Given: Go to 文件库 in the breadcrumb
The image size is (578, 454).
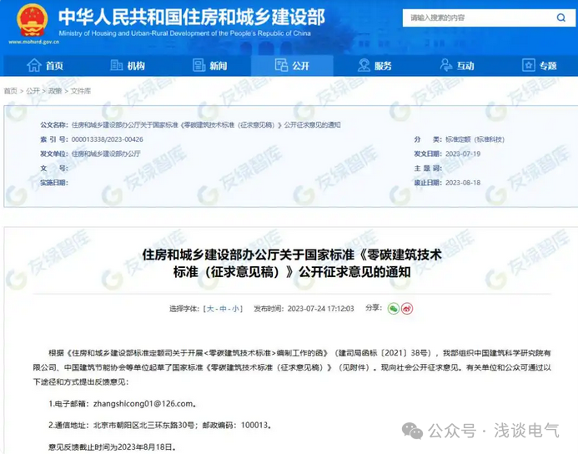Looking at the screenshot, I should point(80,91).
